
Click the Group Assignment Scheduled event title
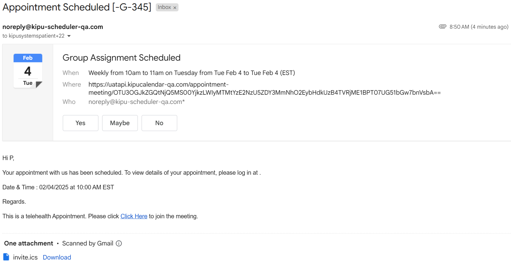(121, 58)
